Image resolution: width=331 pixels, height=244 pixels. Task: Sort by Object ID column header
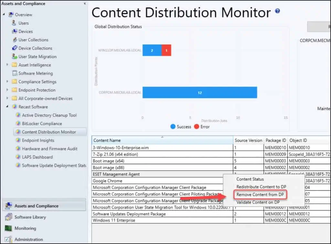click(309, 140)
